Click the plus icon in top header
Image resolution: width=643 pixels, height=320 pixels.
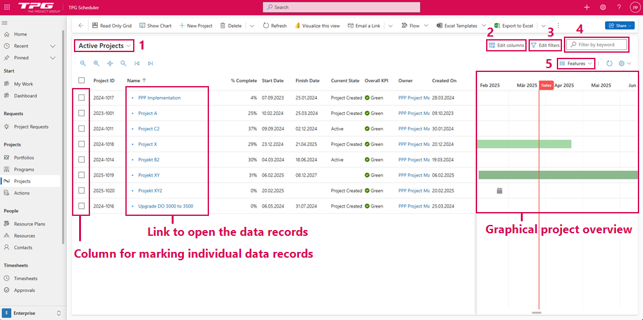pyautogui.click(x=586, y=7)
